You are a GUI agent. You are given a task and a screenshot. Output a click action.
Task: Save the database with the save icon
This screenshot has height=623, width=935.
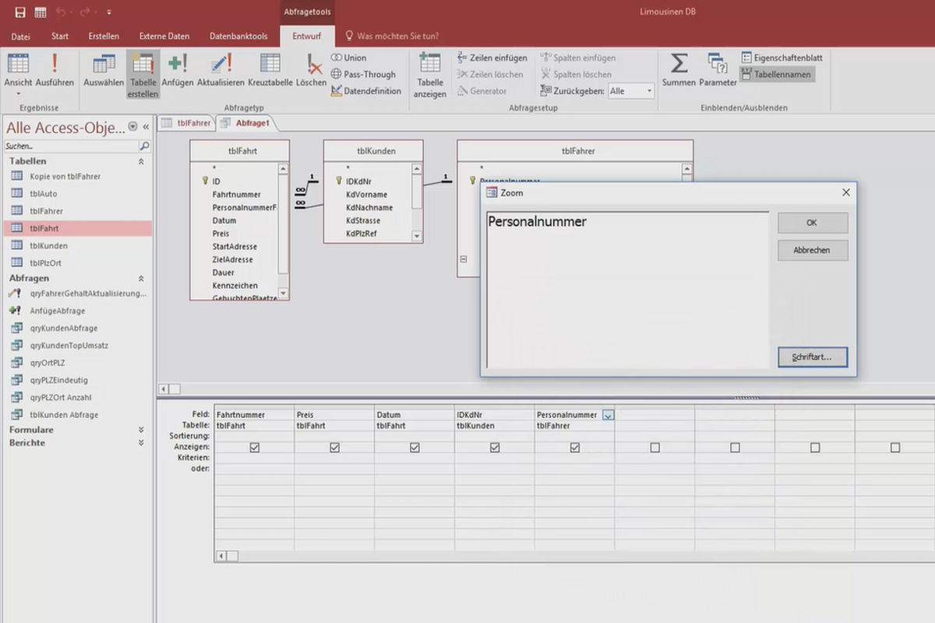coord(20,12)
